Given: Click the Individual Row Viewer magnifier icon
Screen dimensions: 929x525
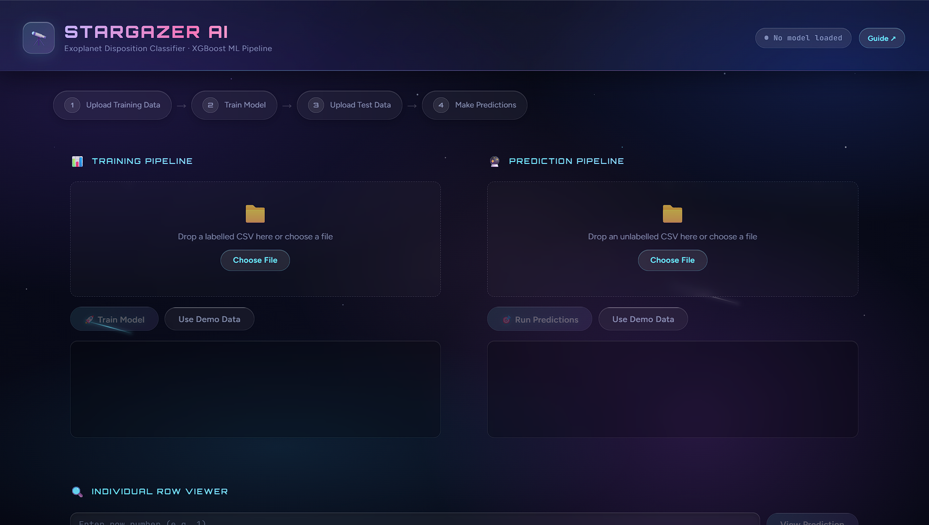Looking at the screenshot, I should click(77, 491).
